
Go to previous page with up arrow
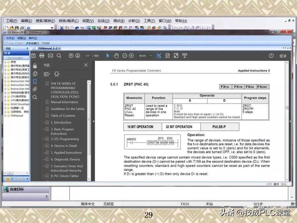coord(71,56)
